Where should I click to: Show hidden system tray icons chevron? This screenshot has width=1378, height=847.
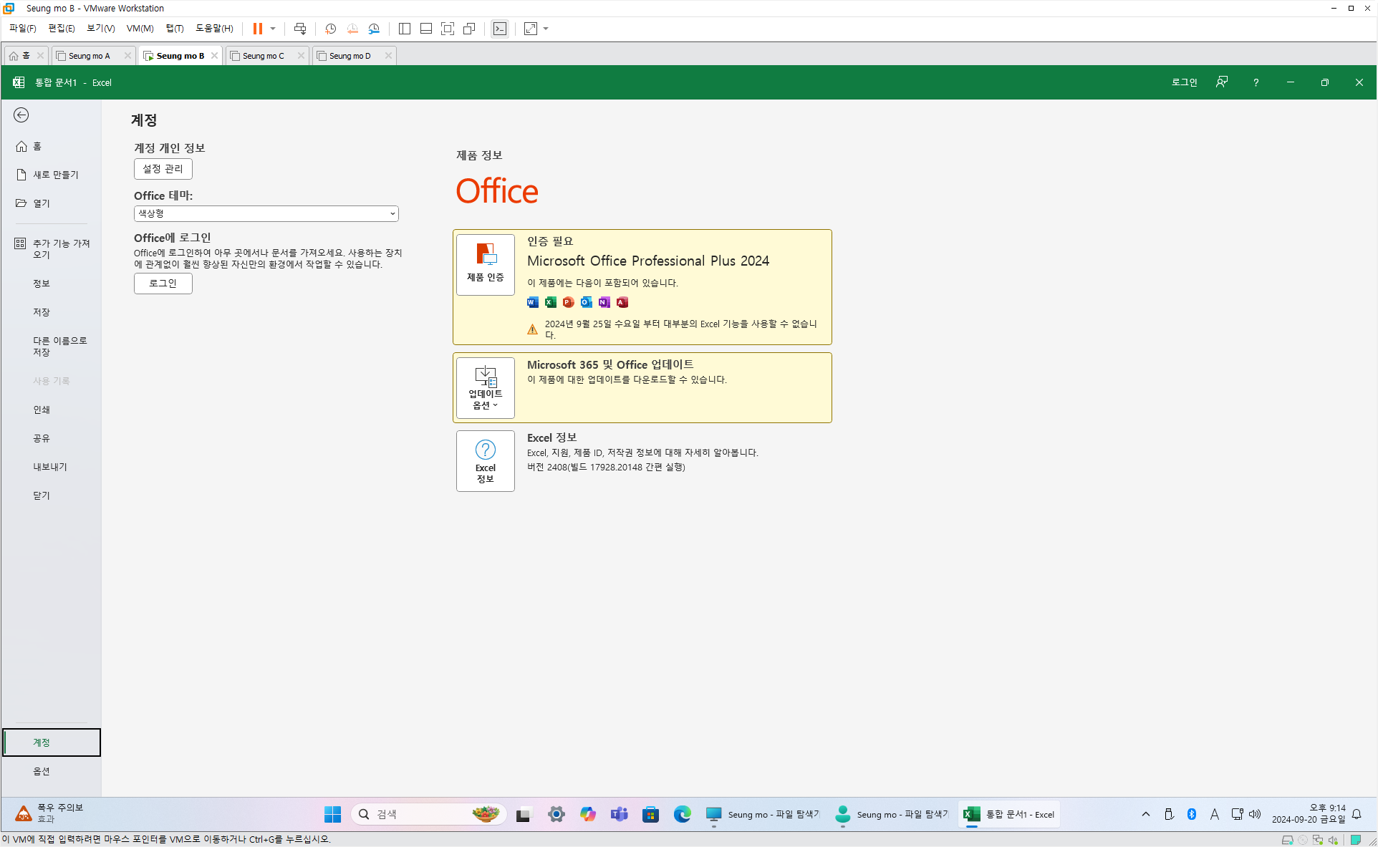(x=1145, y=814)
